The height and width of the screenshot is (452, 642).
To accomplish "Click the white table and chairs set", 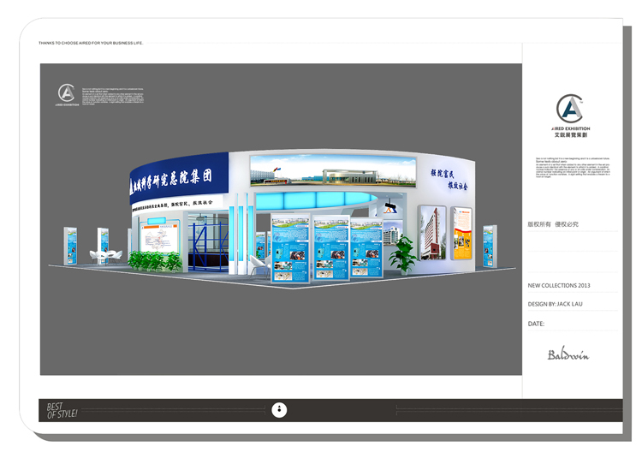I will click(107, 255).
